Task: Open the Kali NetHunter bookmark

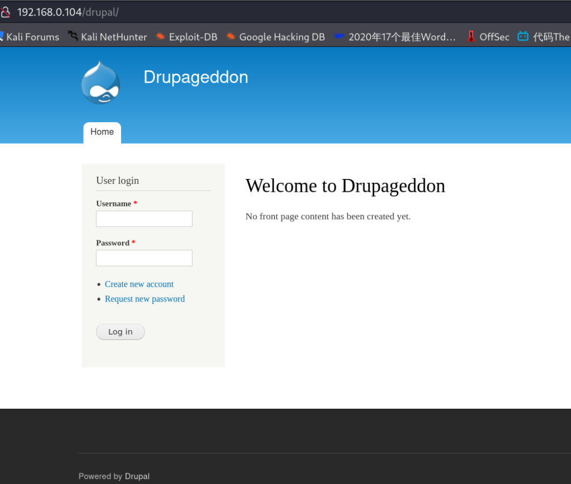Action: click(108, 37)
